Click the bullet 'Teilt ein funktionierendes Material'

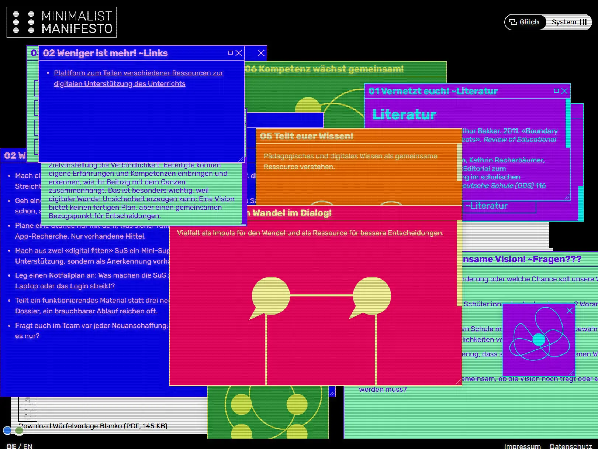(92, 306)
